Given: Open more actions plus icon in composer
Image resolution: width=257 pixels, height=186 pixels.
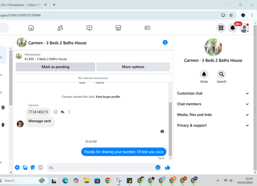Looking at the screenshot, I should click(x=17, y=168).
